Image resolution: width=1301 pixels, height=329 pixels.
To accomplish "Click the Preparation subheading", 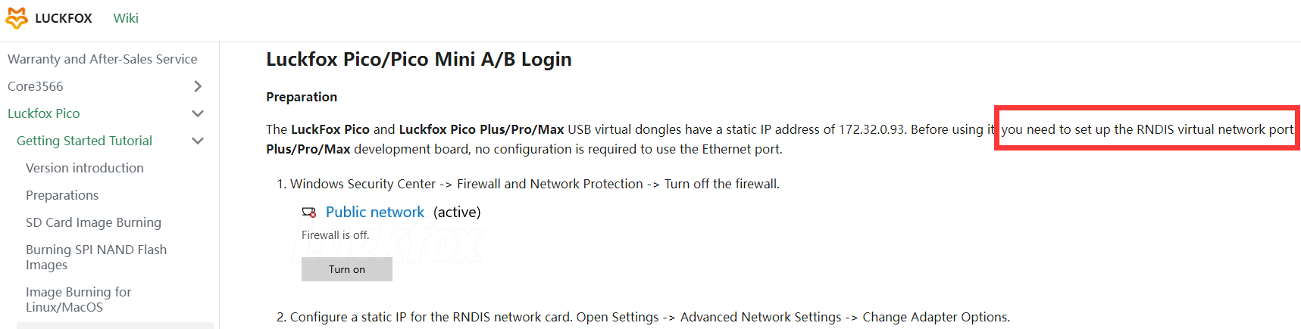I will 302,97.
